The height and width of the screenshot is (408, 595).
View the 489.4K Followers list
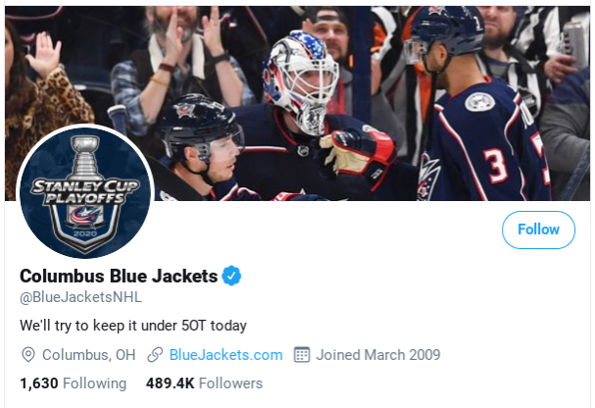(x=204, y=383)
